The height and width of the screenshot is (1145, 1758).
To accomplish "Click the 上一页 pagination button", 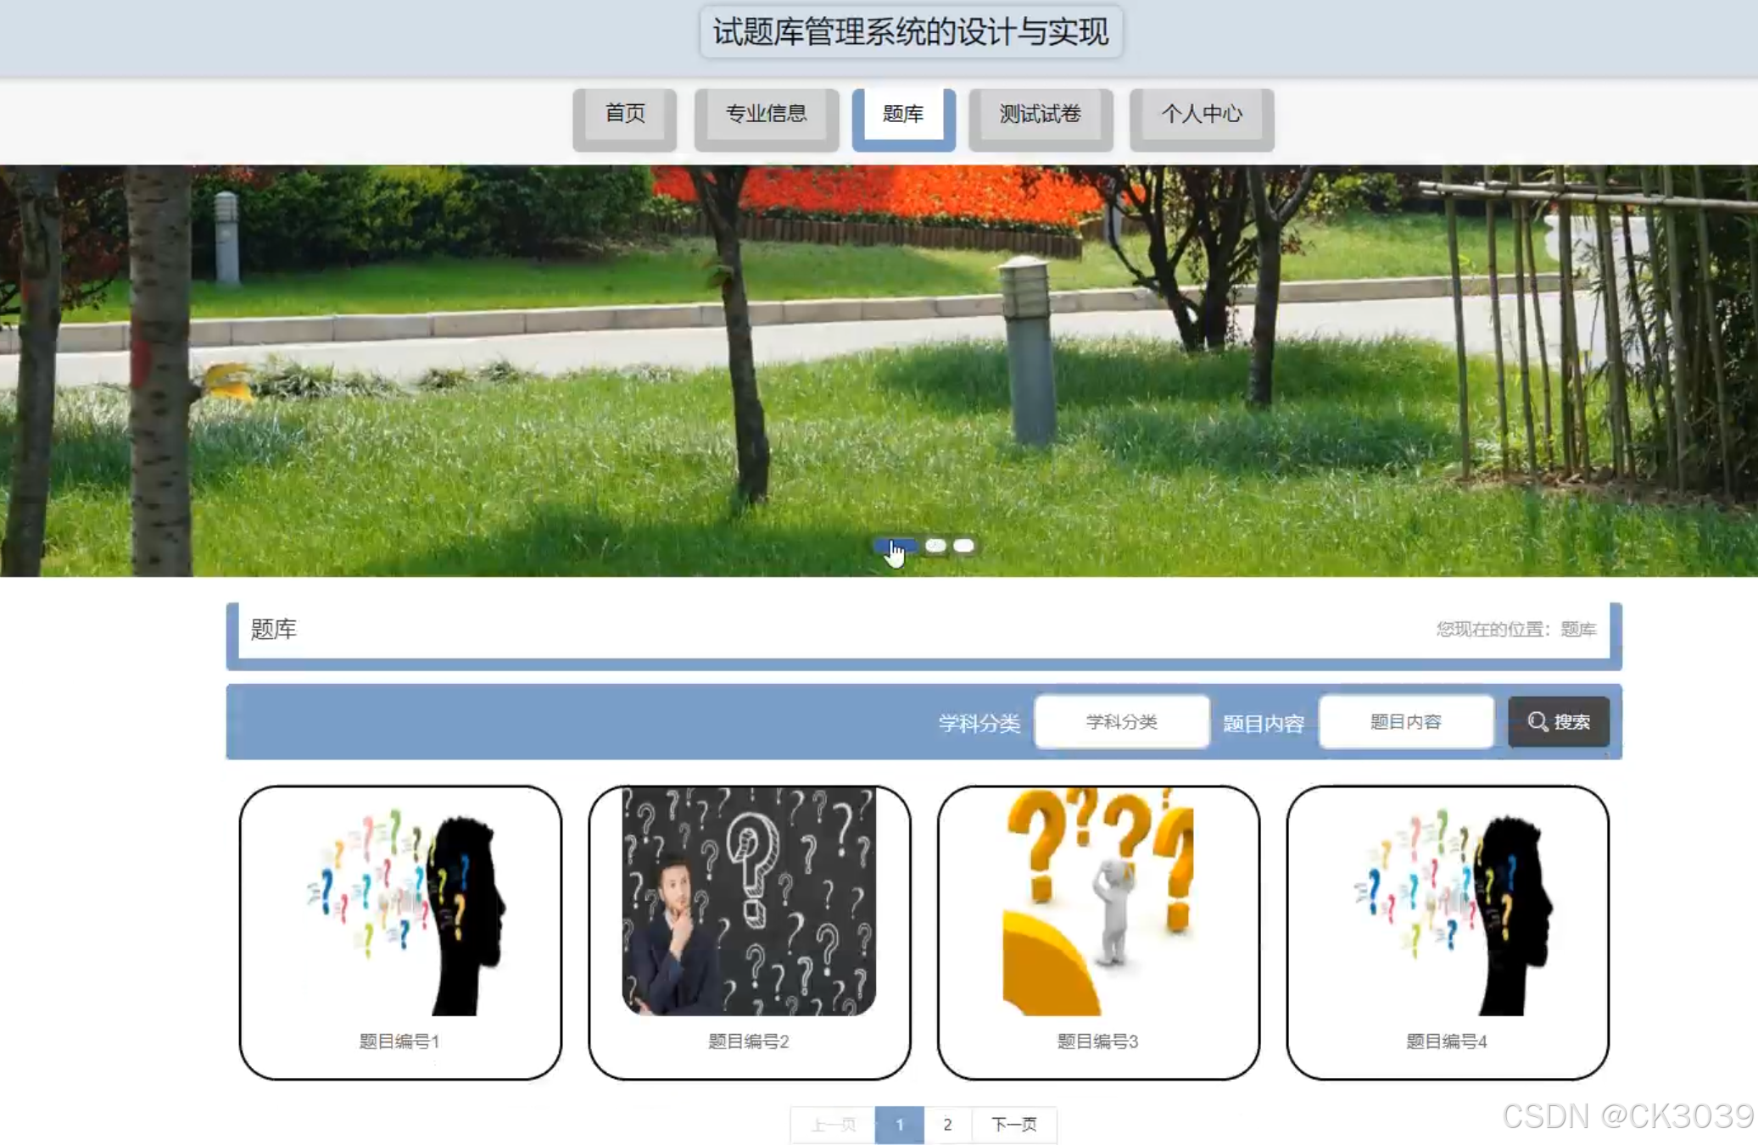I will [x=833, y=1125].
